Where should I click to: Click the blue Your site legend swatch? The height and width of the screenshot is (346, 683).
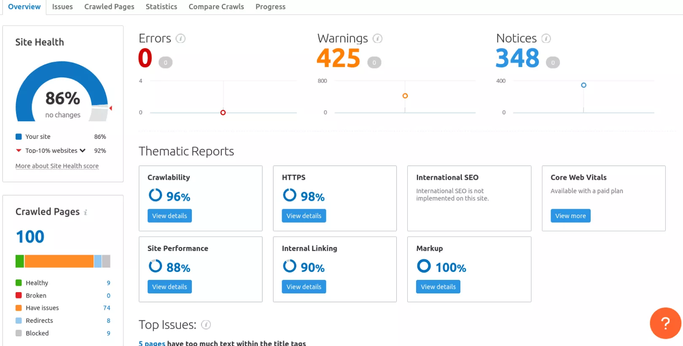[x=19, y=137]
